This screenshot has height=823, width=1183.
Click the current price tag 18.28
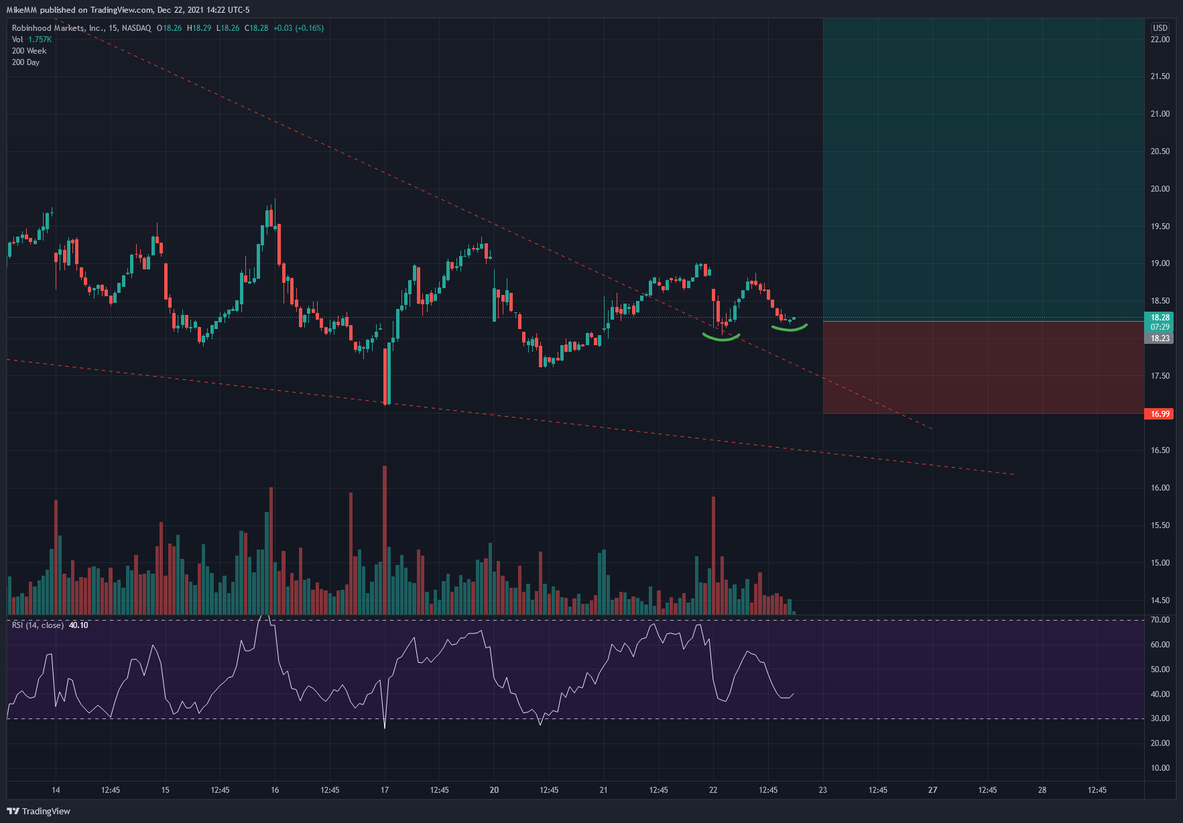tap(1160, 318)
